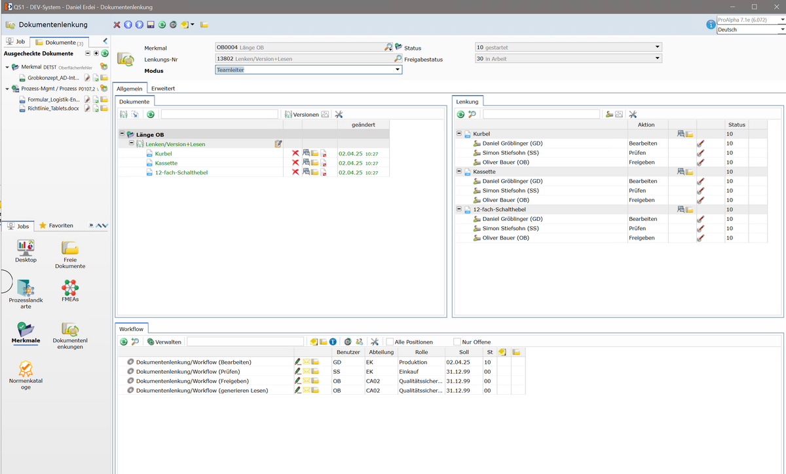Open the Prozesslandkarte job
The width and height of the screenshot is (786, 474).
coord(26,294)
